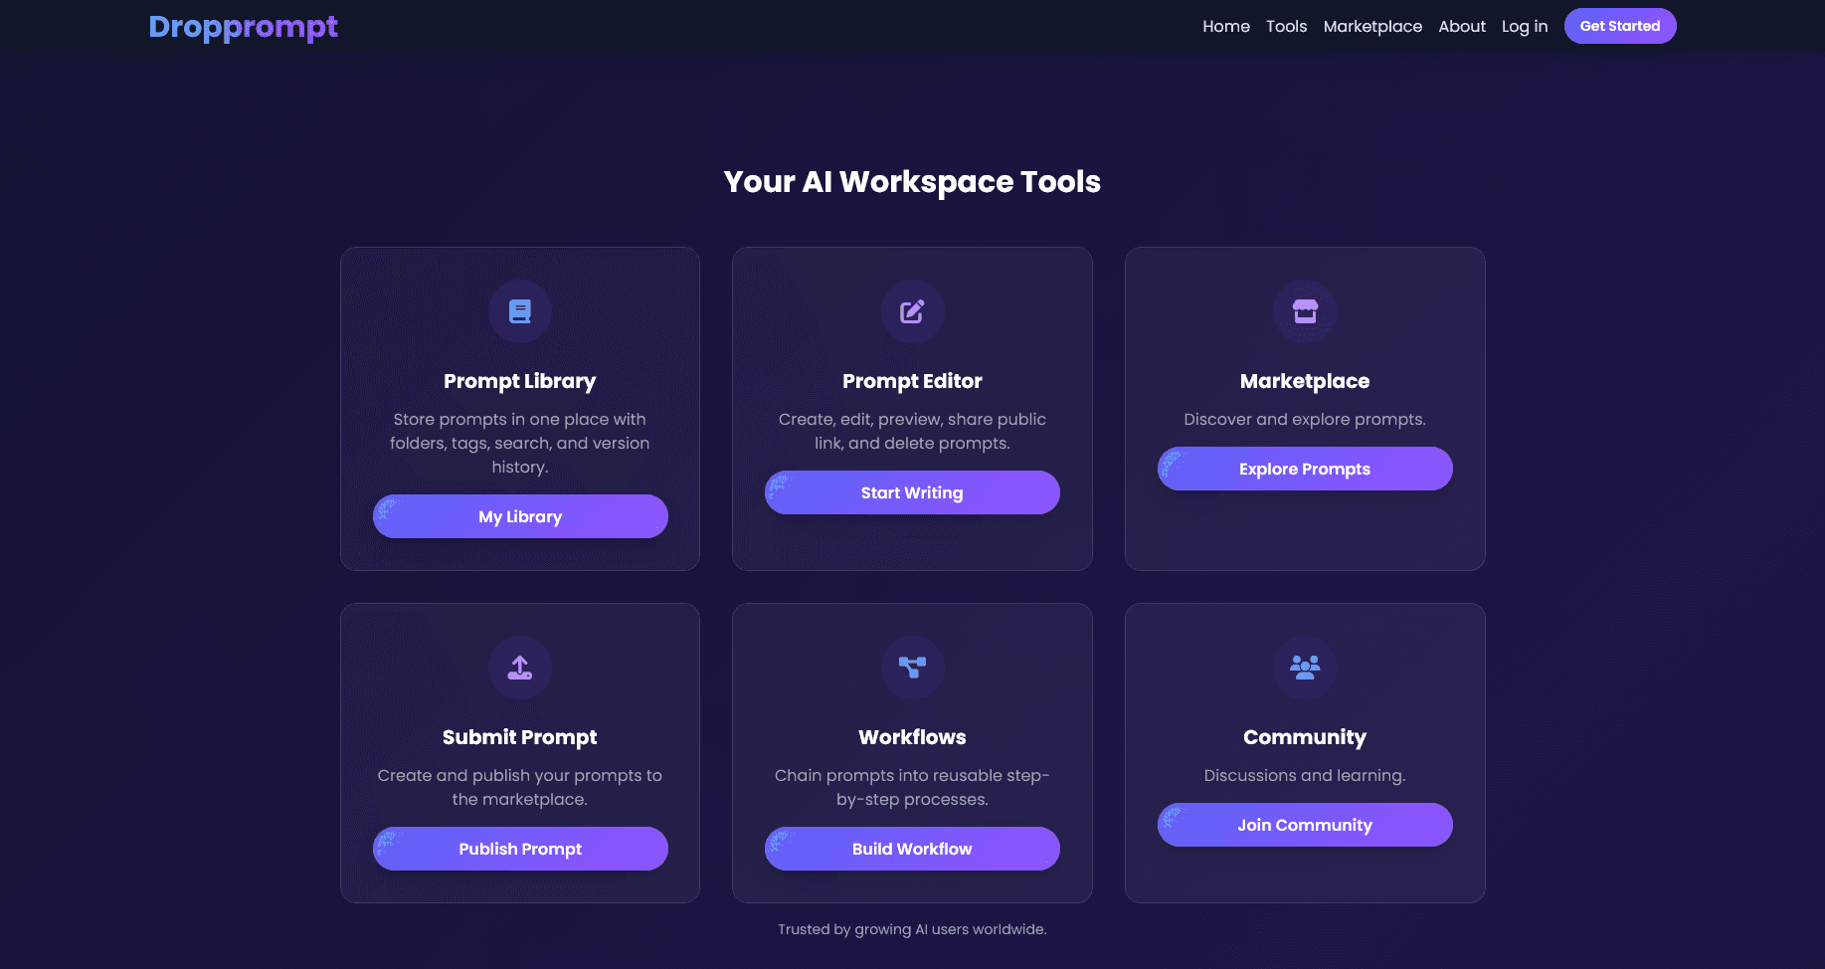1825x969 pixels.
Task: Click the Log in link
Action: 1525,26
